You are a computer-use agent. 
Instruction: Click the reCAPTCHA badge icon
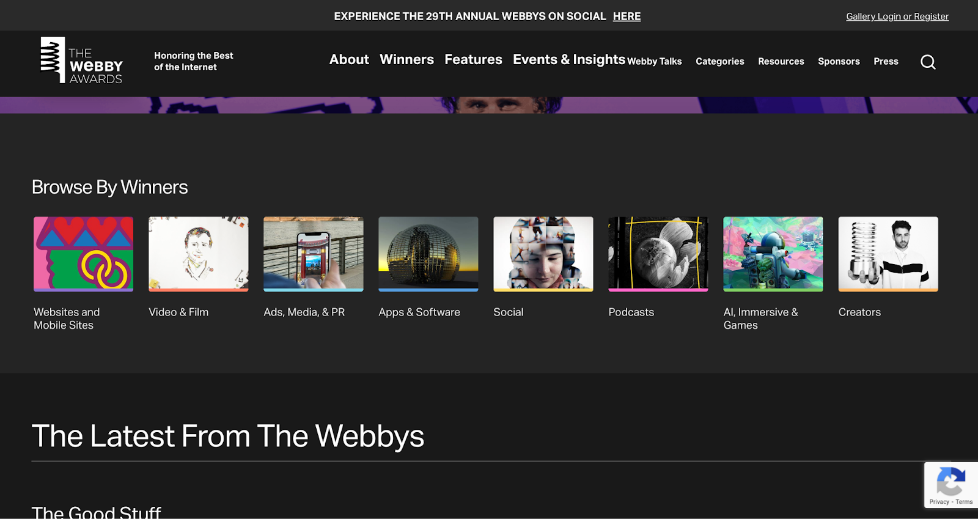[x=950, y=481]
